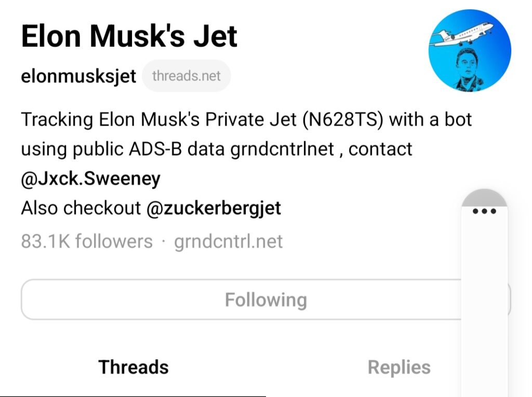Click the elonmusksjet username
Viewport: 532px width, 397px height.
tap(78, 76)
